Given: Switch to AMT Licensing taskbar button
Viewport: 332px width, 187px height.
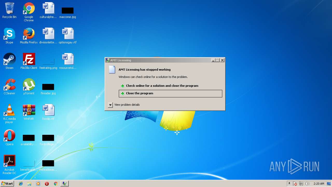Looking at the screenshot, I should click(64, 184).
